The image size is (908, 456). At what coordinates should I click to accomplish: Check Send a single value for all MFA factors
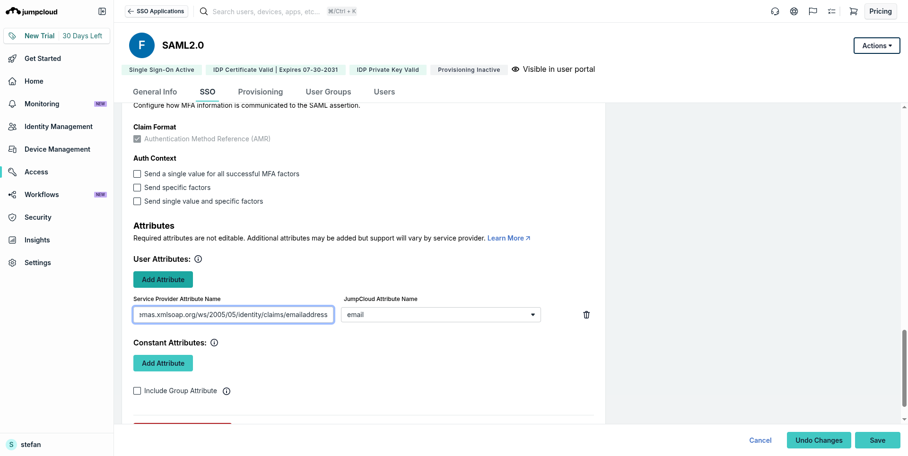pyautogui.click(x=137, y=174)
